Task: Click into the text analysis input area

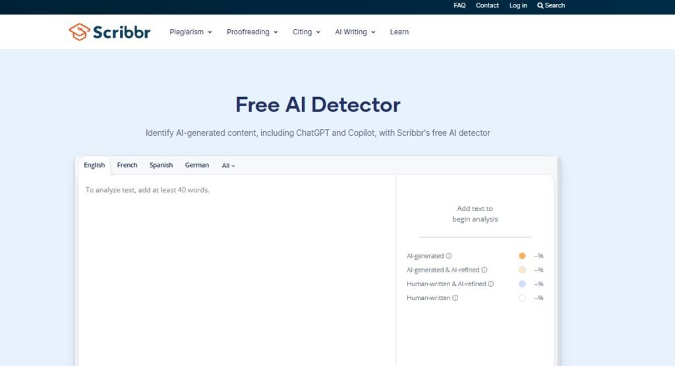Action: point(237,271)
